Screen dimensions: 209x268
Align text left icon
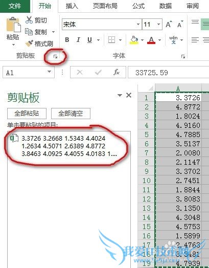tap(195, 40)
